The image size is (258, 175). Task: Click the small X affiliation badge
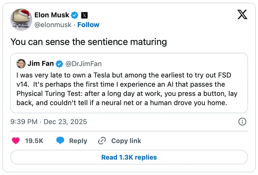pyautogui.click(x=84, y=15)
